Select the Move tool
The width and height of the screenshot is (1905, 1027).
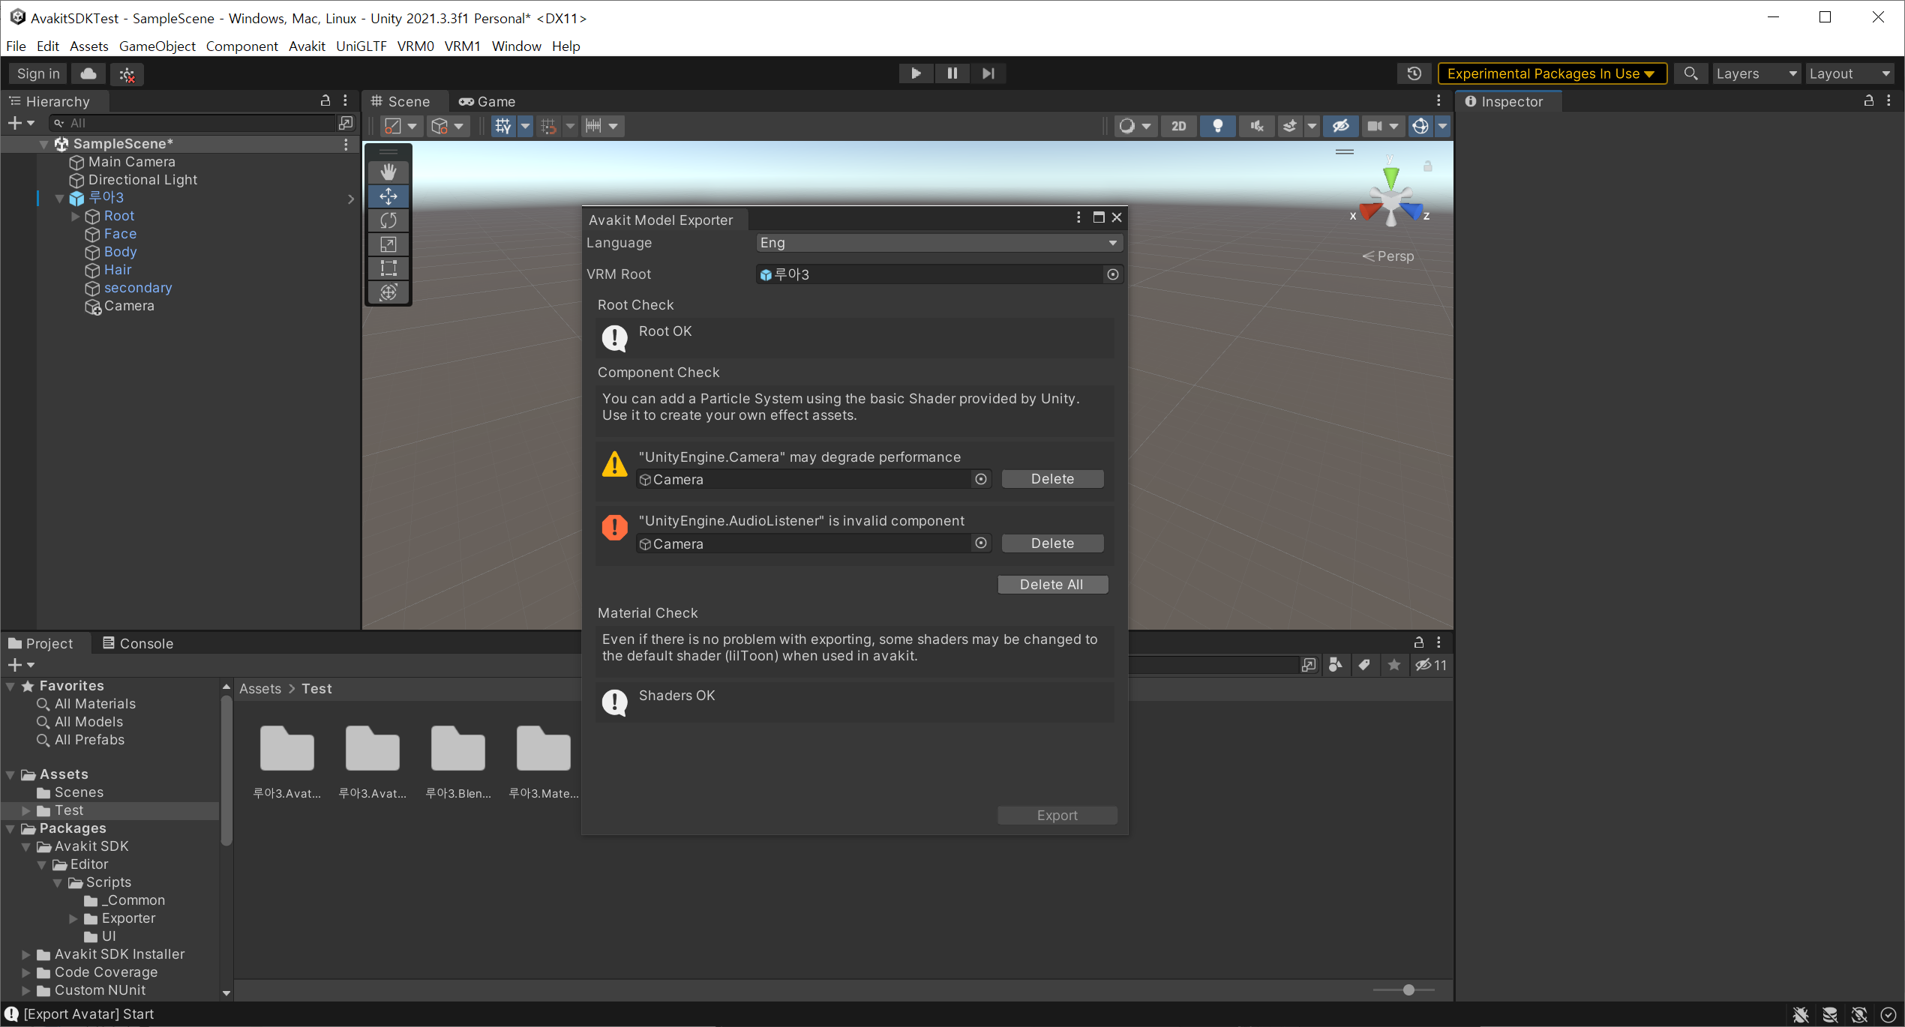tap(388, 196)
